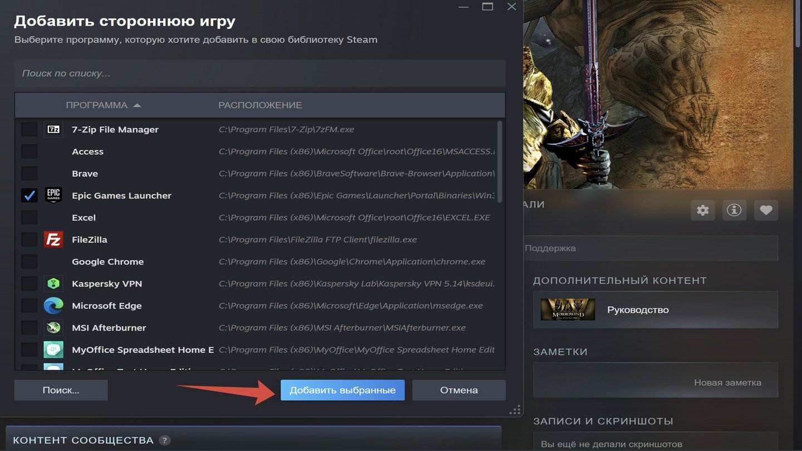This screenshot has height=451, width=802.
Task: Click the msedge.exe location path
Action: pyautogui.click(x=351, y=306)
